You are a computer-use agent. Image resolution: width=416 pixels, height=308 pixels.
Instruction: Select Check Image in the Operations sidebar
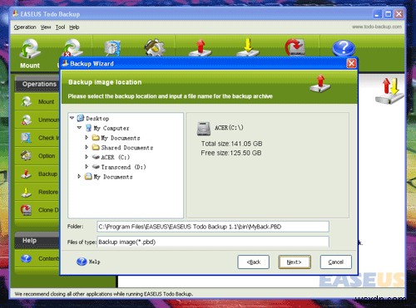pos(37,138)
